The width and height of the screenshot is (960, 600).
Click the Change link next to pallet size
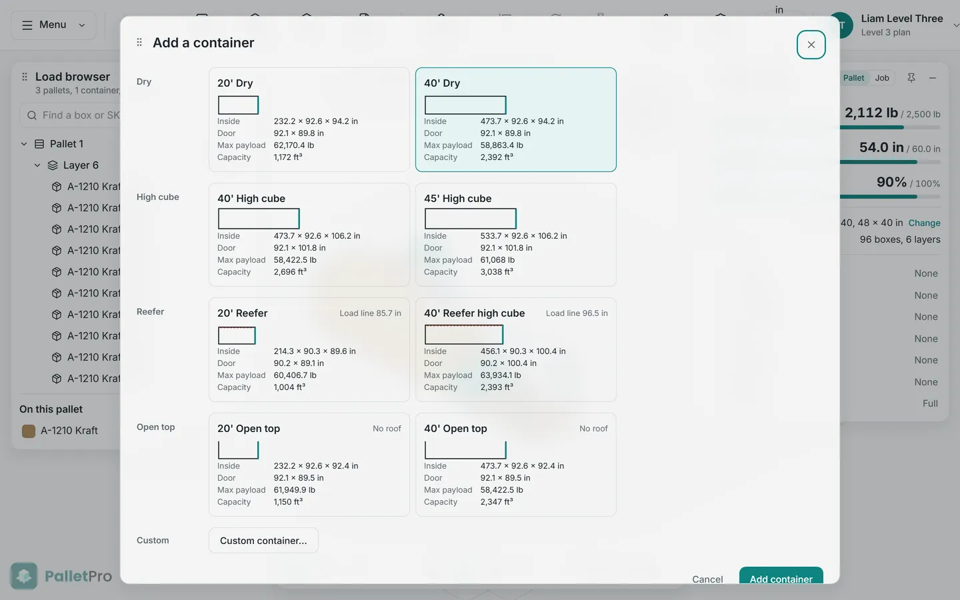[x=924, y=223]
